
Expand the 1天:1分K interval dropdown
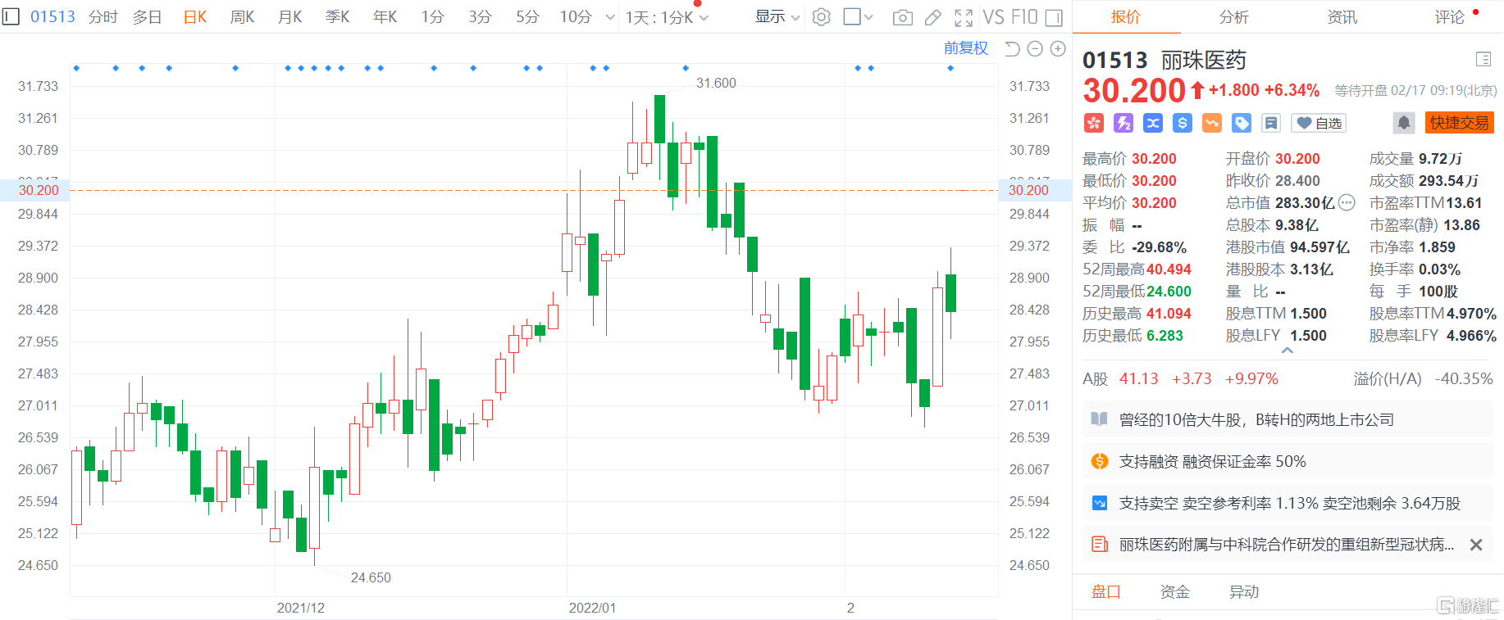(x=666, y=17)
